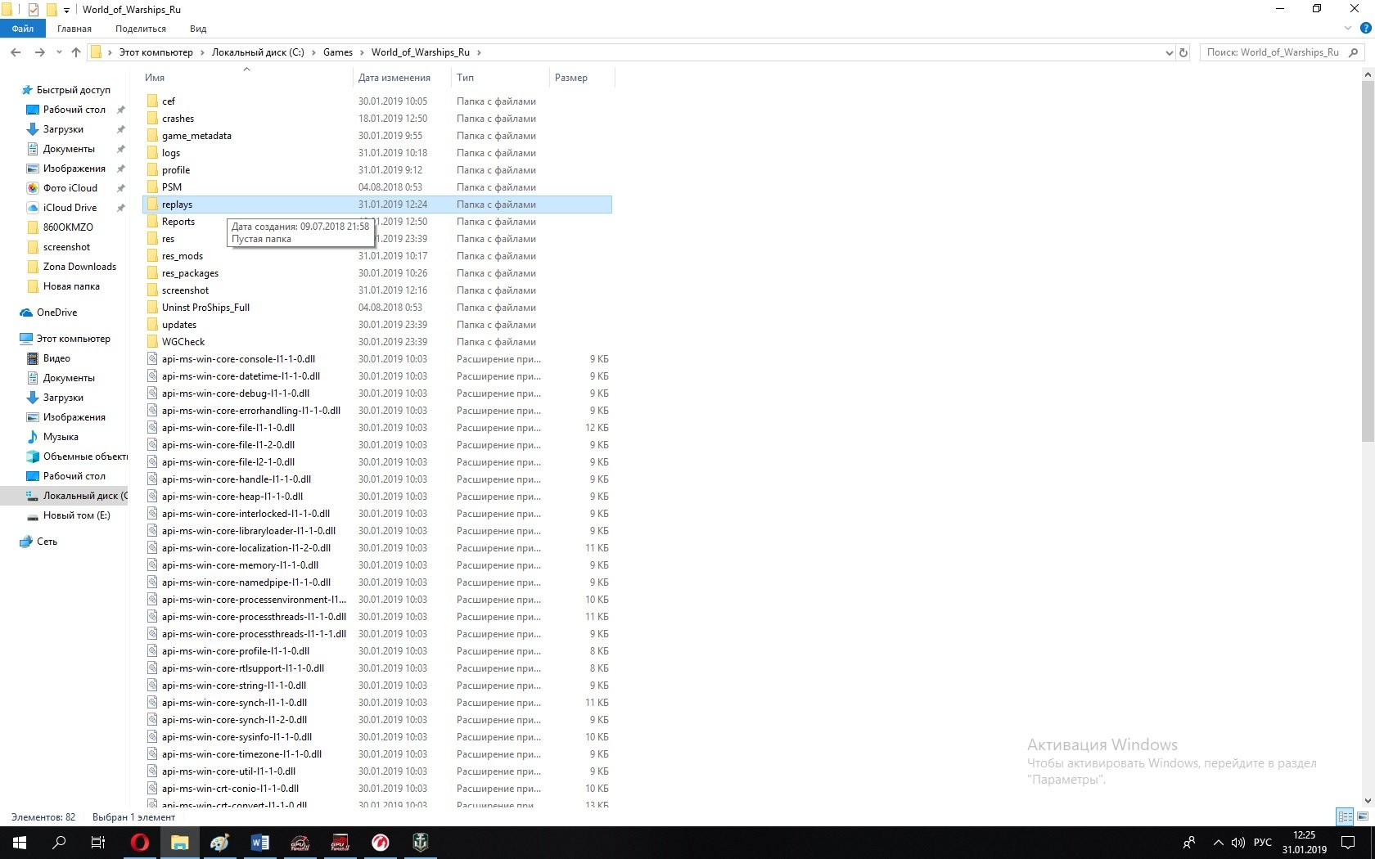
Task: Click the Games breadcrumb segment
Action: coord(338,52)
